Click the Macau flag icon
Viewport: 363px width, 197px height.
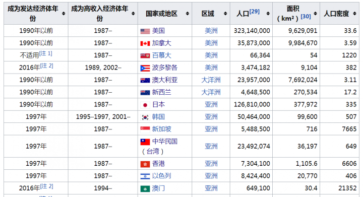click(145, 189)
